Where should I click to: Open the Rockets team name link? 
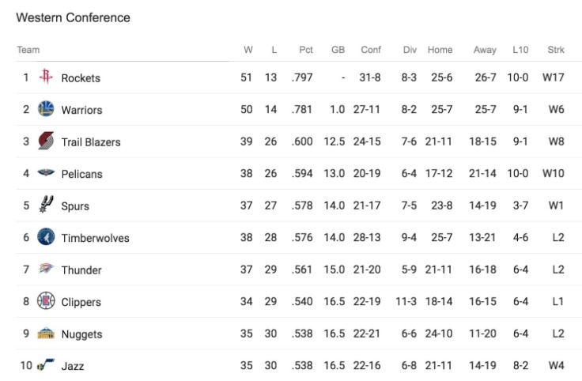[81, 78]
